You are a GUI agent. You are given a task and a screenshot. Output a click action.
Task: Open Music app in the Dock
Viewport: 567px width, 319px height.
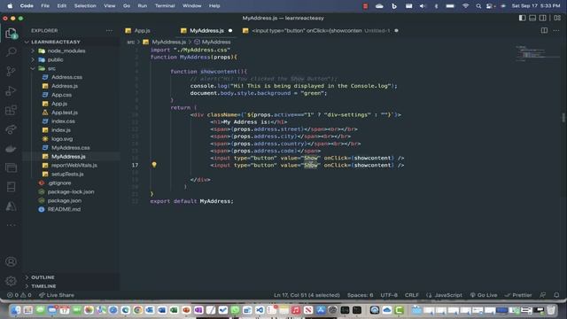coord(295,310)
